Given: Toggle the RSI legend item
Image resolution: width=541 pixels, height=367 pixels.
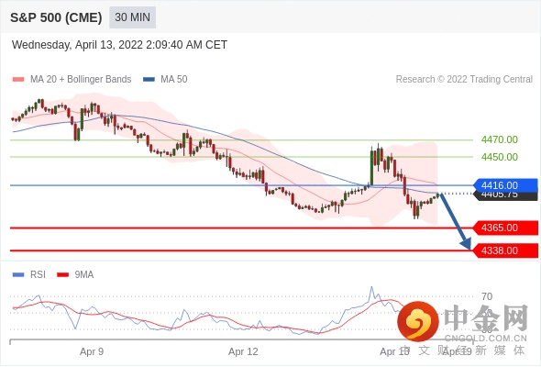Looking at the screenshot, I should point(29,275).
